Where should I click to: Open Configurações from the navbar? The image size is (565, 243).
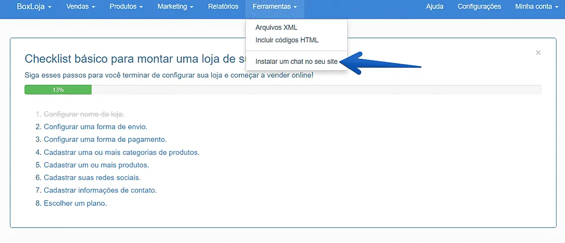pyautogui.click(x=479, y=7)
